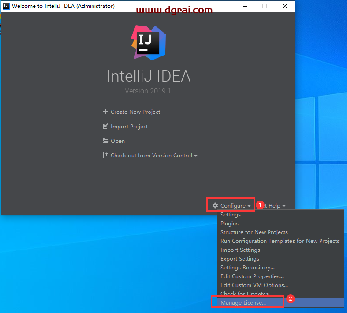347x313 pixels.
Task: Select Settings in the Configure menu
Action: [x=280, y=215]
